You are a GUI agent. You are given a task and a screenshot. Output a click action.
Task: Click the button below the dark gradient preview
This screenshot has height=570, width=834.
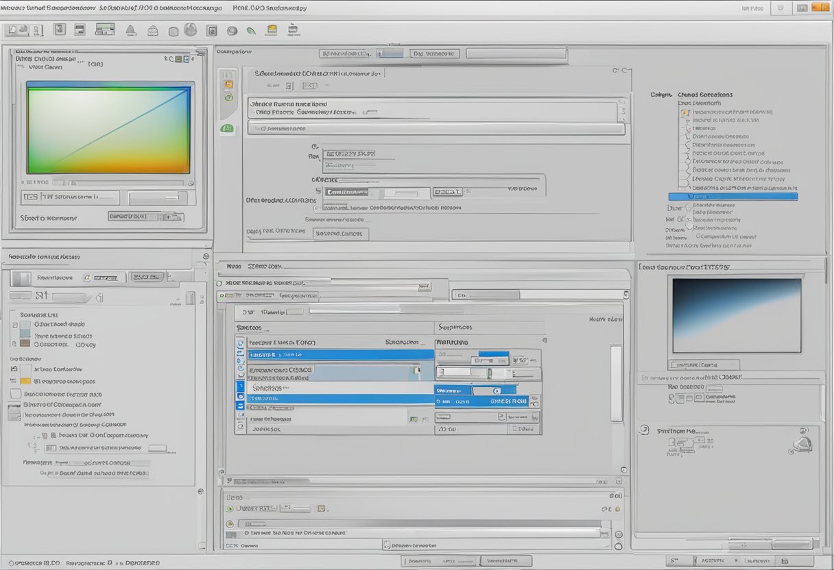704,365
